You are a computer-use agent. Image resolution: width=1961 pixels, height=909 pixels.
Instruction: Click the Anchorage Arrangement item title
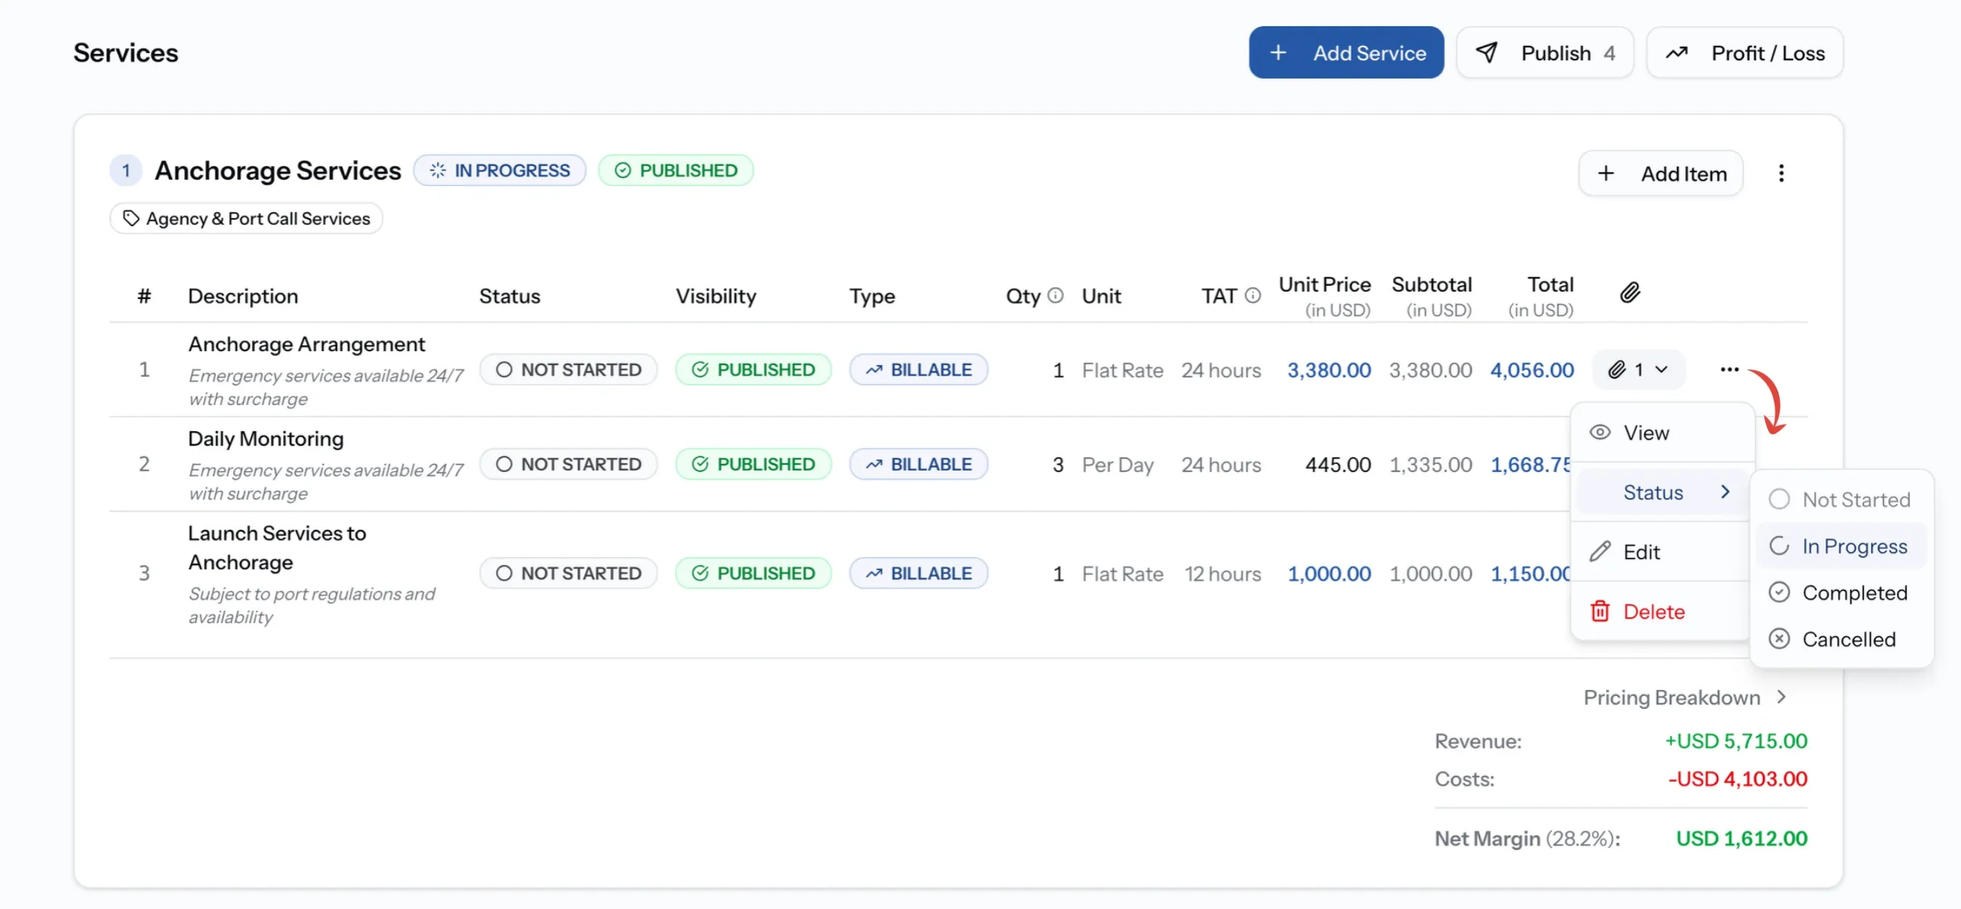[306, 345]
